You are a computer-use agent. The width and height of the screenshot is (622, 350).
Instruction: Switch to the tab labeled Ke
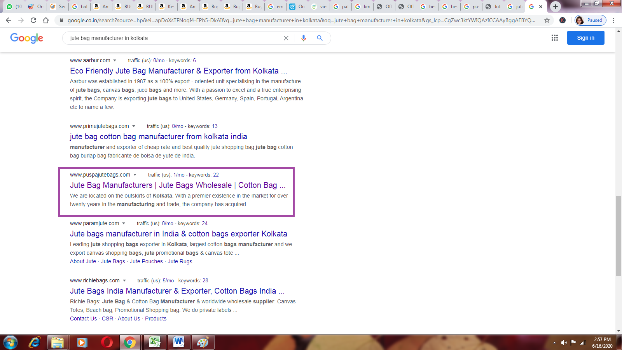[x=166, y=7]
